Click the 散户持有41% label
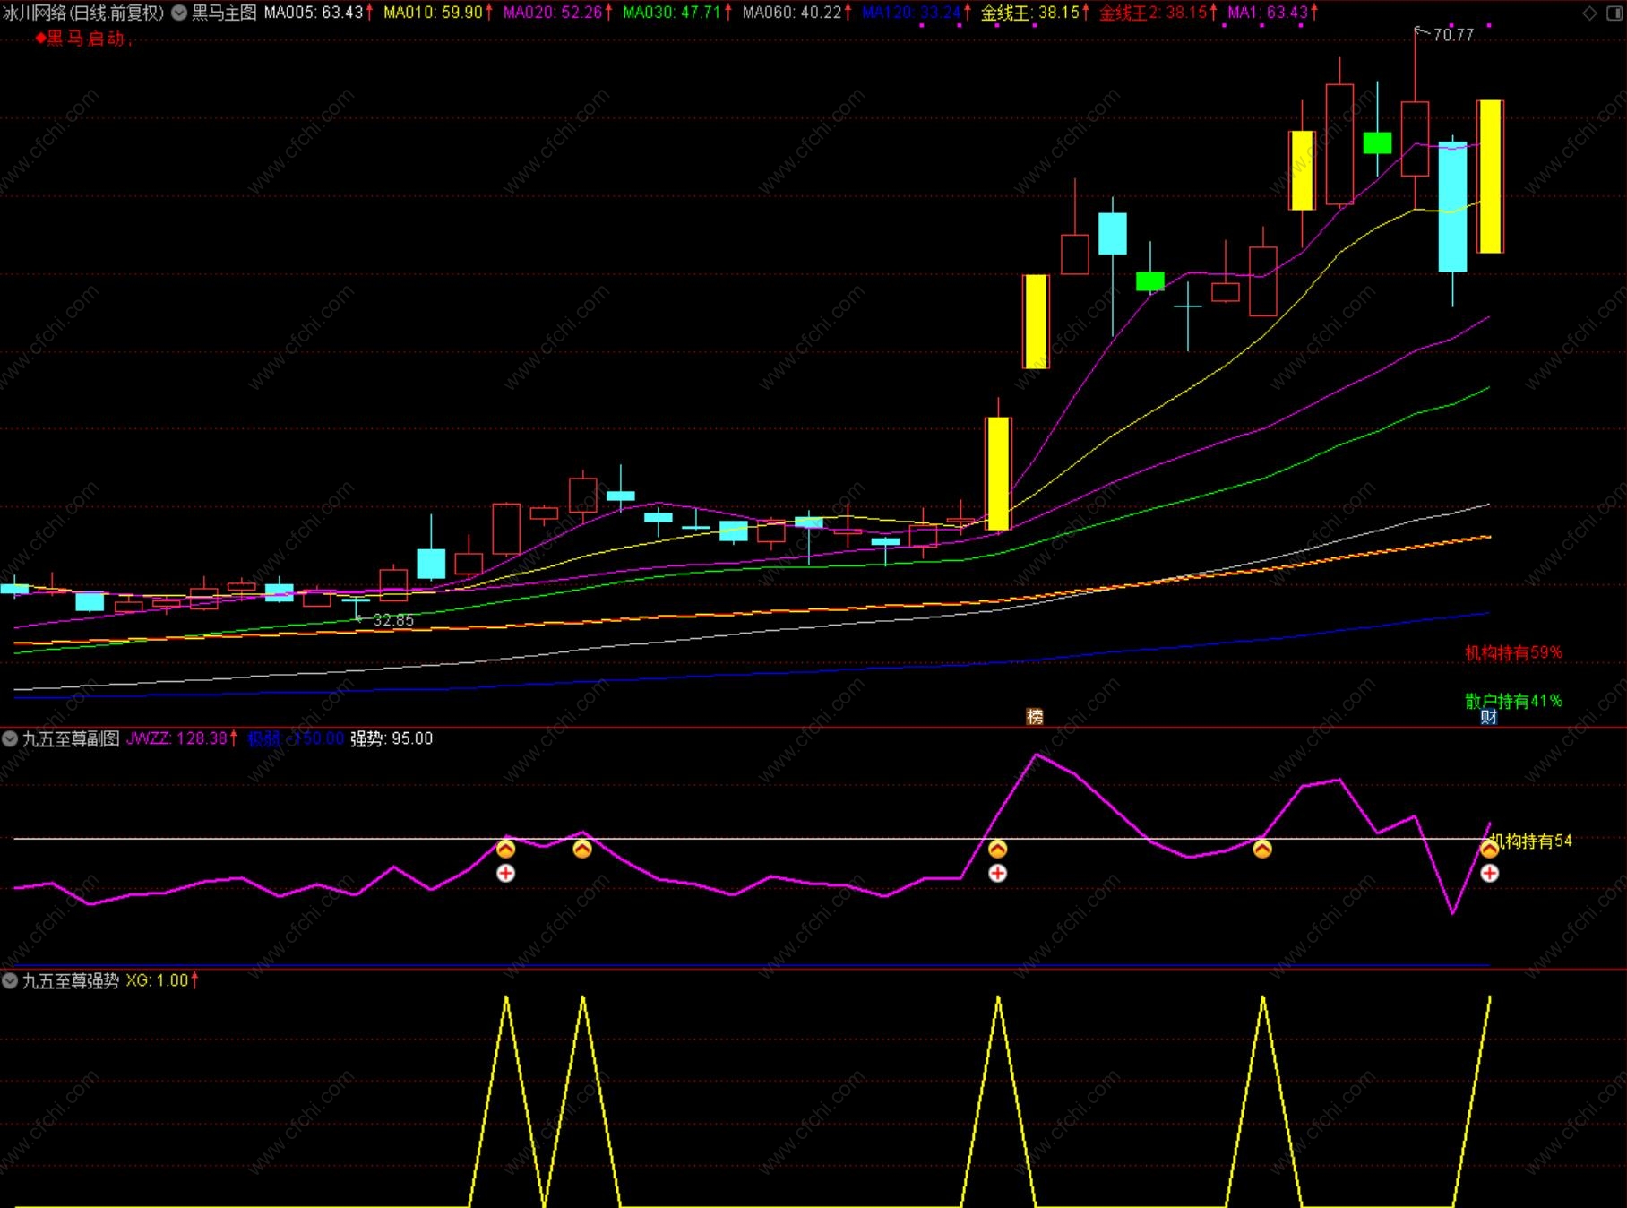 (x=1513, y=701)
